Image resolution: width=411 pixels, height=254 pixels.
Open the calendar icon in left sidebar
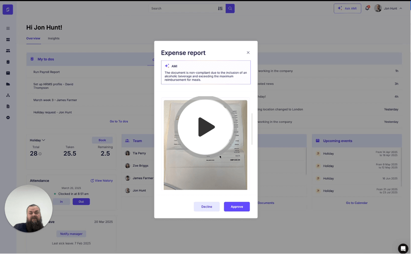[x=8, y=73]
